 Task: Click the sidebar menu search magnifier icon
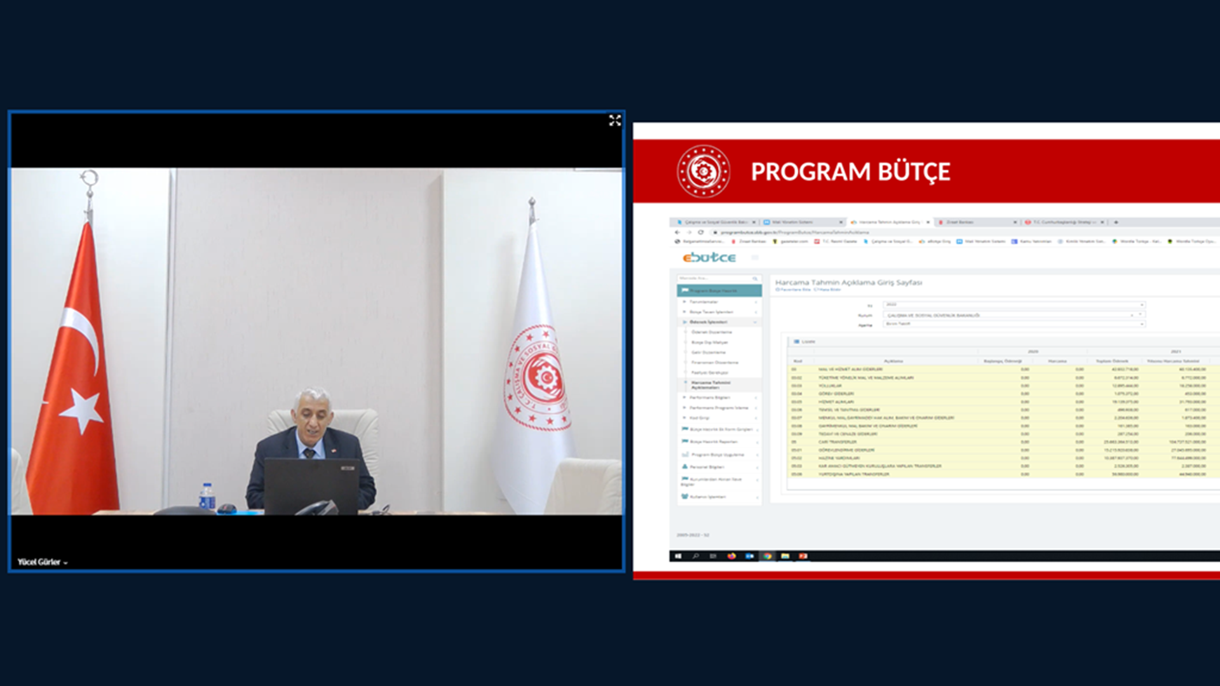pyautogui.click(x=755, y=279)
